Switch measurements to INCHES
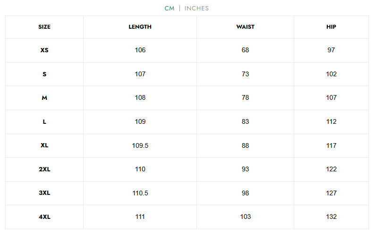The height and width of the screenshot is (233, 375). tap(196, 8)
